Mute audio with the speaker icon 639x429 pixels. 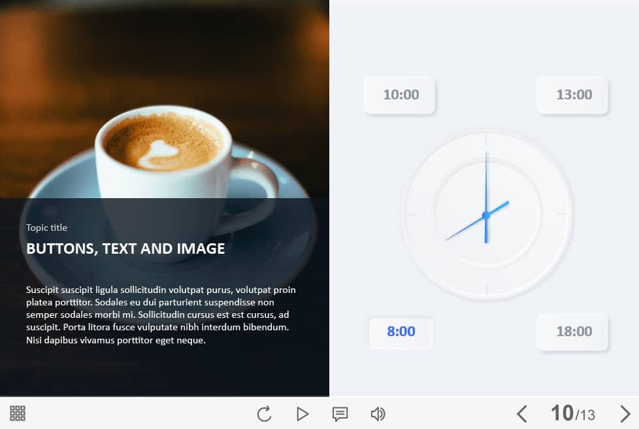pyautogui.click(x=378, y=414)
